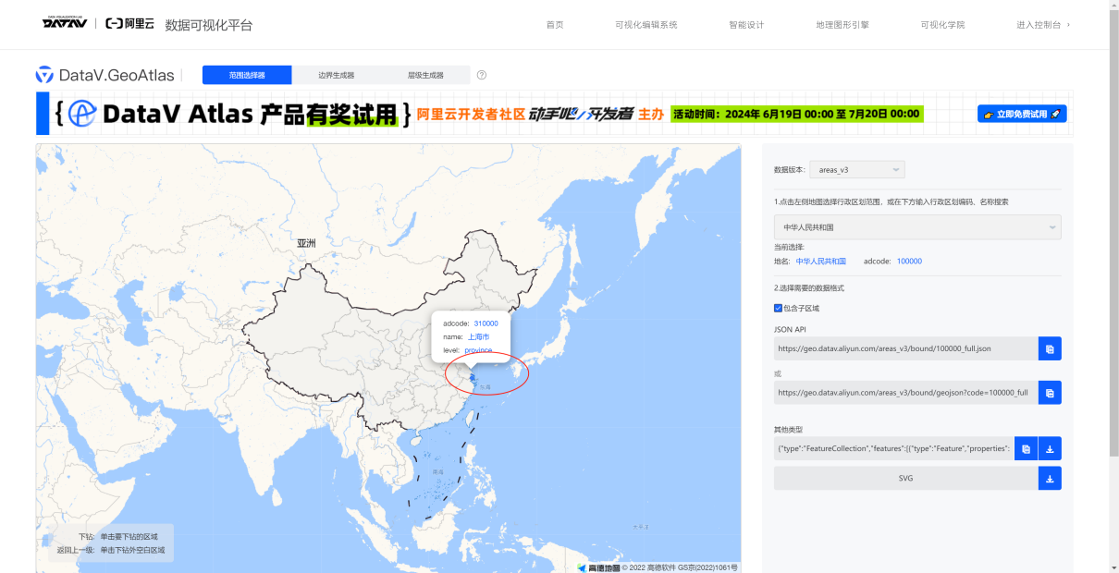Image resolution: width=1119 pixels, height=573 pixels.
Task: Open 可视化编辑系统 navigation item
Action: coord(646,25)
